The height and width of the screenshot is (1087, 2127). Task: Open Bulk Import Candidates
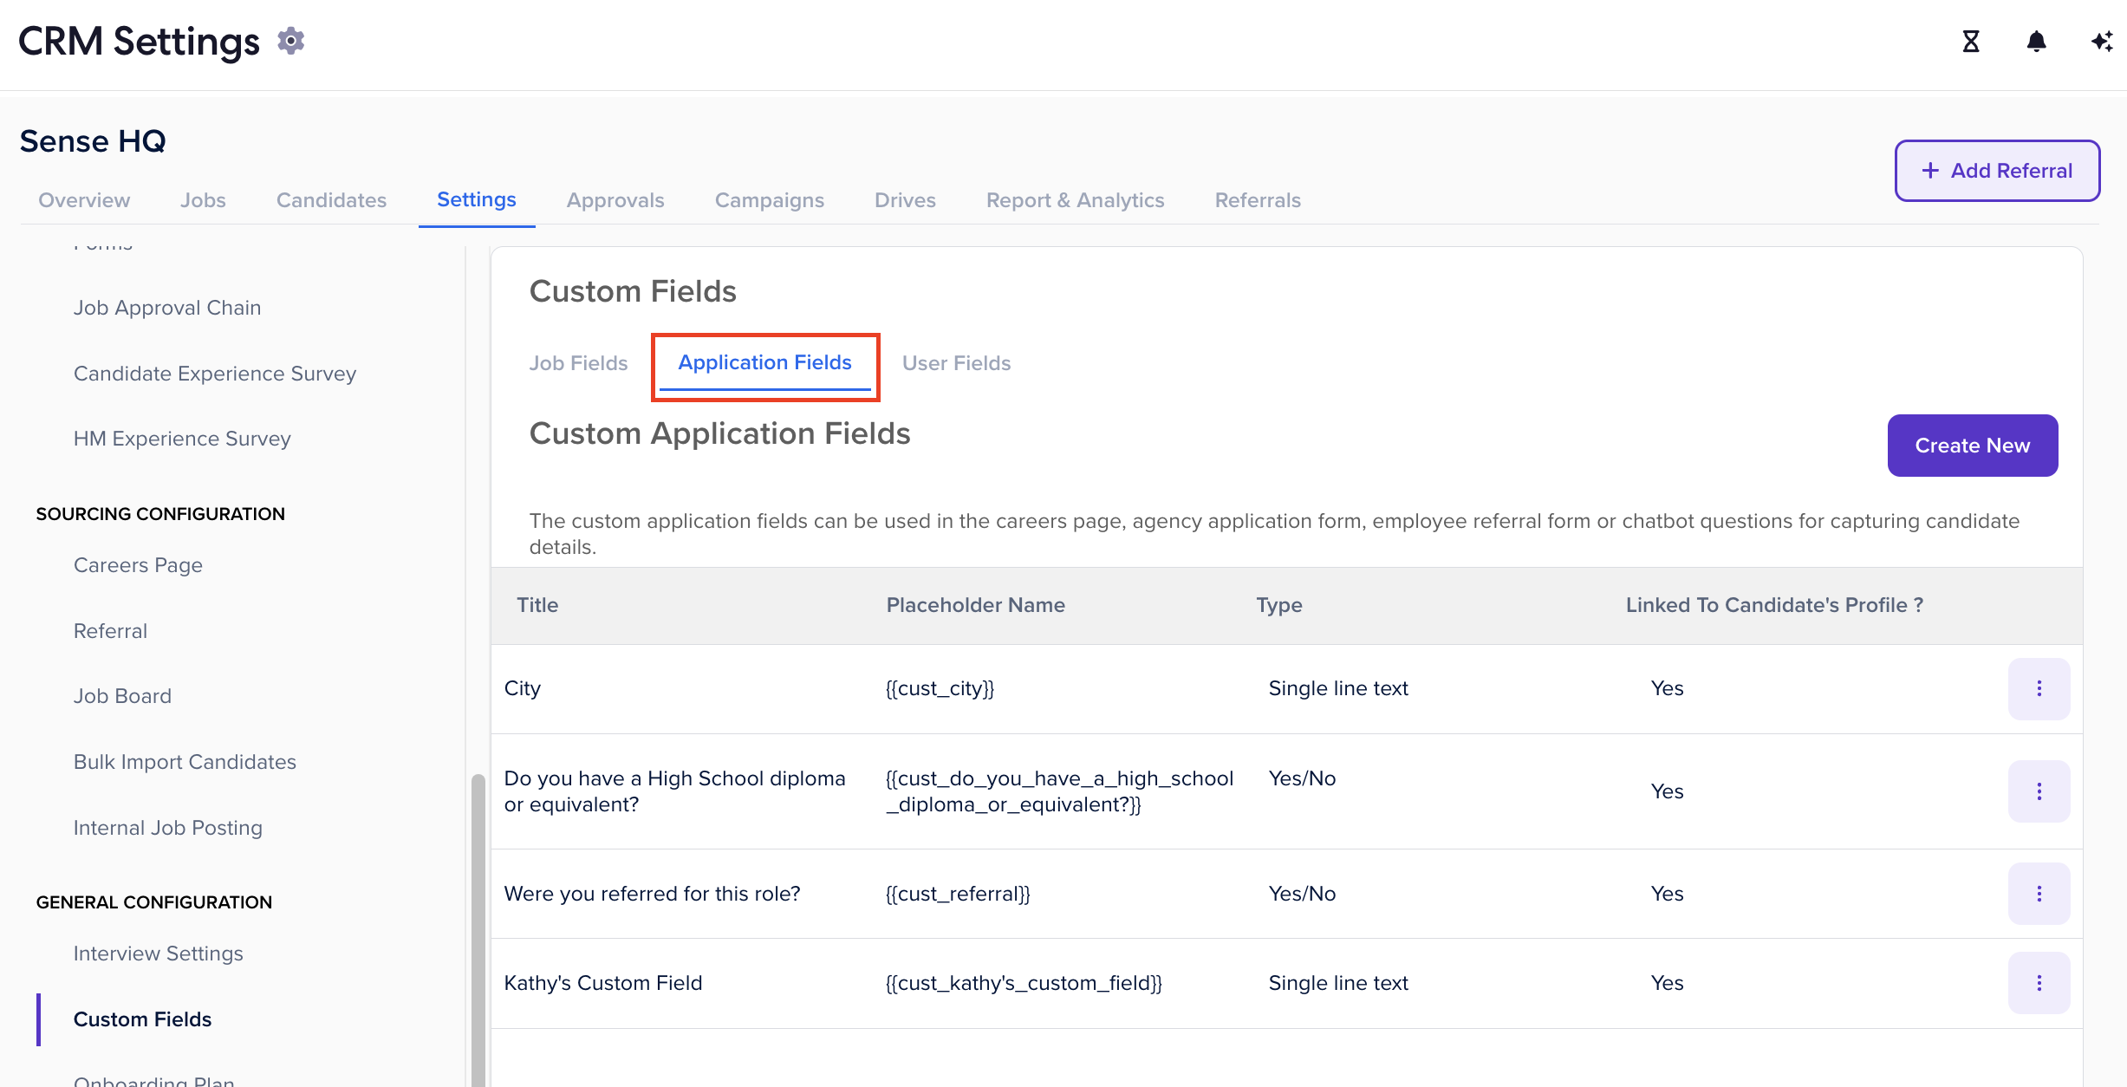click(x=185, y=762)
